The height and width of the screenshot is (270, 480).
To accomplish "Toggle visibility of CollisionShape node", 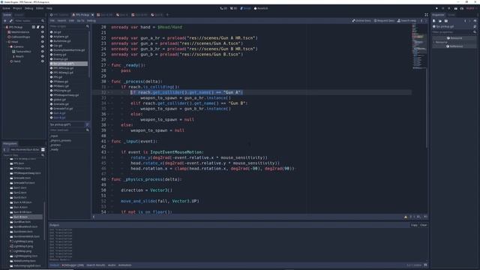I will click(43, 37).
